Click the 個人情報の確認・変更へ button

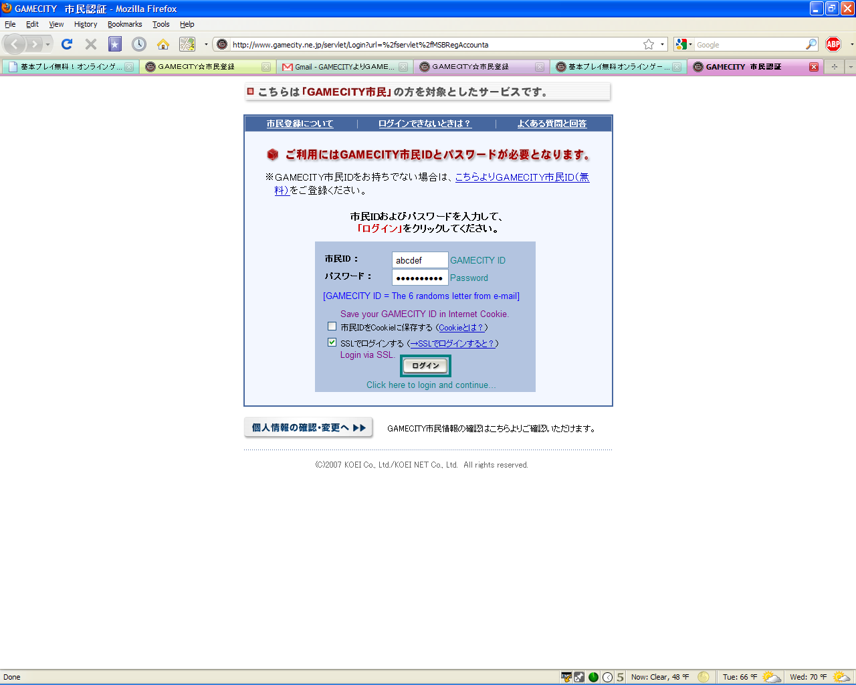pyautogui.click(x=308, y=428)
